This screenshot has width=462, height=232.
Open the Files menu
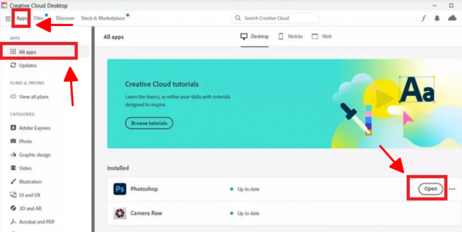point(39,18)
